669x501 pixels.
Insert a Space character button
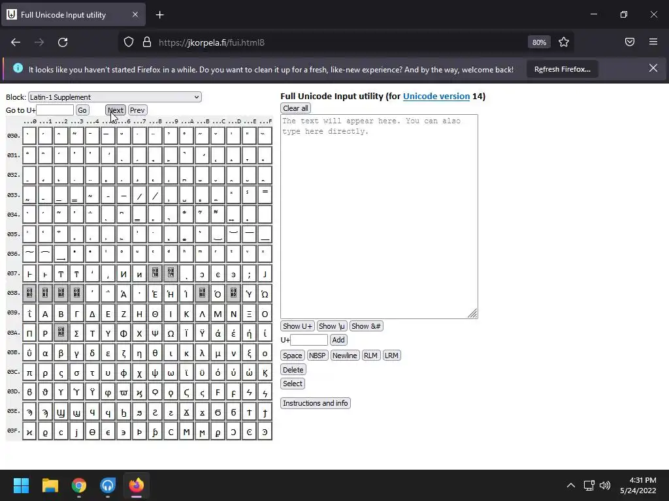(293, 356)
